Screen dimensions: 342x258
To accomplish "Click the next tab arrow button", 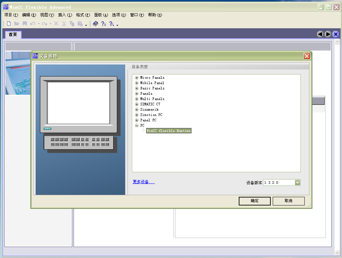I will tap(328, 34).
